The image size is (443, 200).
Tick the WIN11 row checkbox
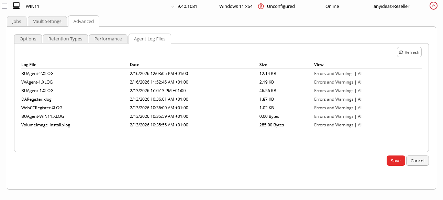point(5,6)
